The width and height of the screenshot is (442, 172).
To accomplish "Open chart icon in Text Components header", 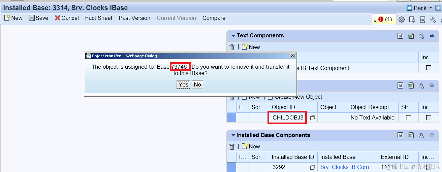I will point(400,36).
